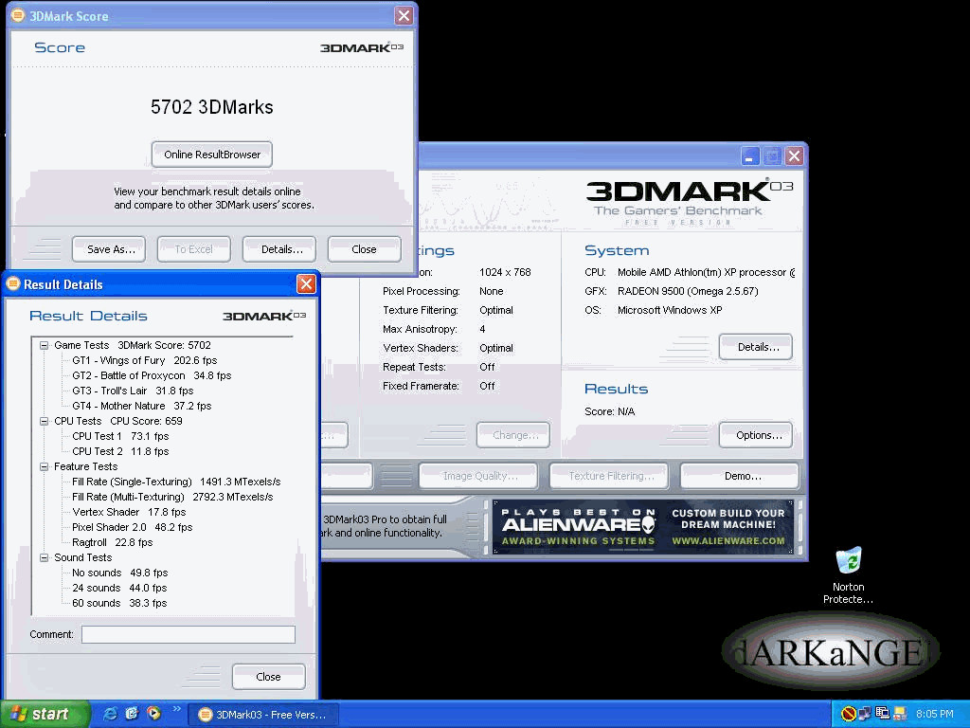The image size is (970, 728).
Task: Select the CPU Test 1 result row
Action: [x=120, y=436]
